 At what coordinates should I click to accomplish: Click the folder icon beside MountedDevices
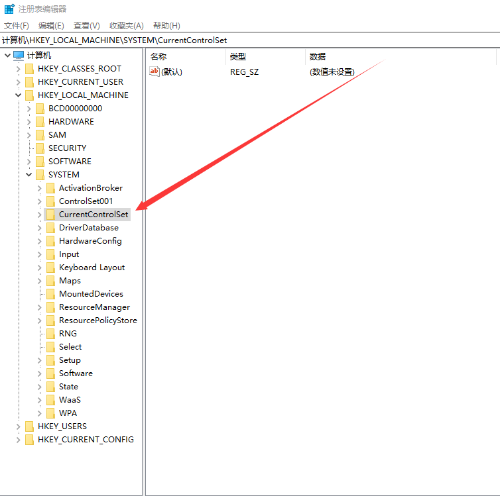pyautogui.click(x=50, y=294)
